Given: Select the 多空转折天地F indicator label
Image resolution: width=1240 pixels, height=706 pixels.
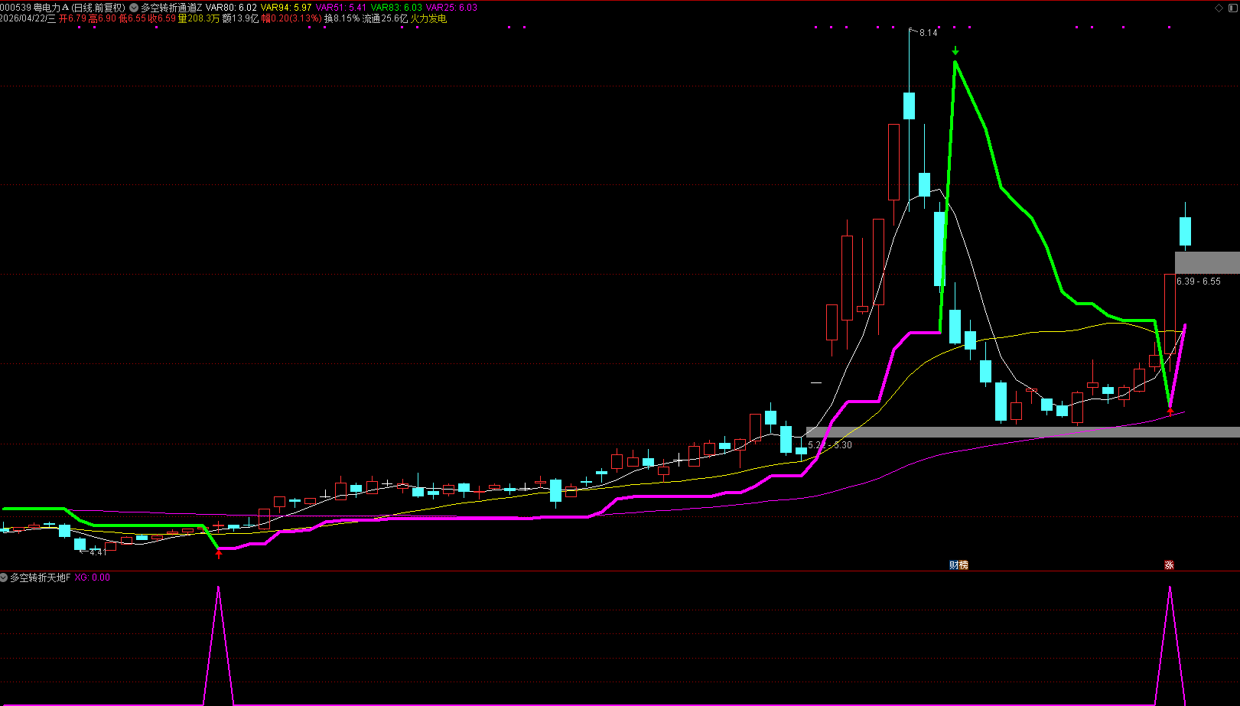Looking at the screenshot, I should (41, 577).
